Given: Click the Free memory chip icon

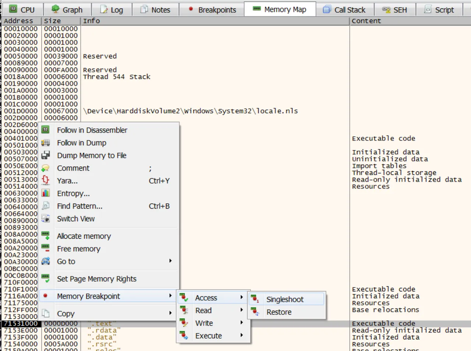Looking at the screenshot, I should [x=45, y=248].
